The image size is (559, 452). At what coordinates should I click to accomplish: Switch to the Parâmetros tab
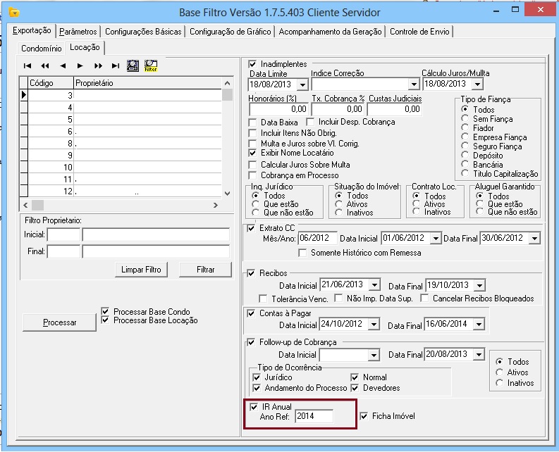point(78,32)
